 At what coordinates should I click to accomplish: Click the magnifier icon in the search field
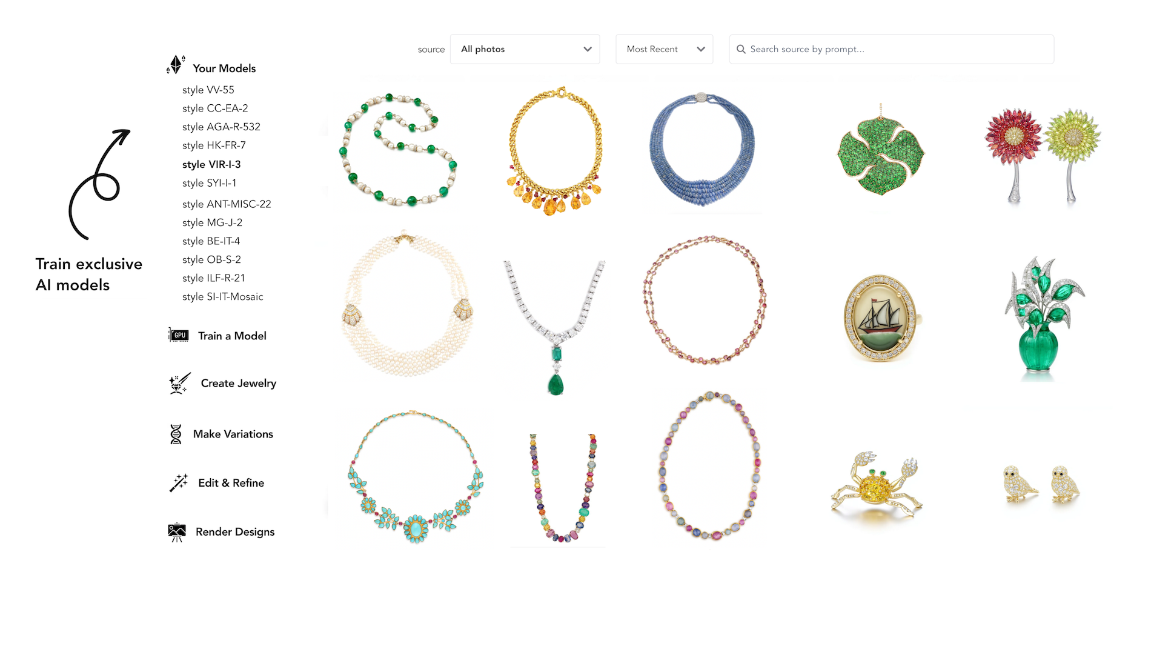point(741,49)
